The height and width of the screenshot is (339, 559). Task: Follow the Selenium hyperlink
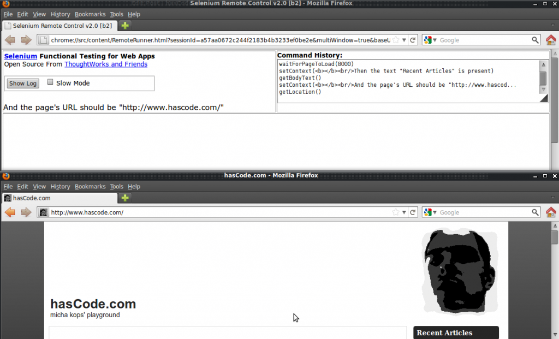20,56
